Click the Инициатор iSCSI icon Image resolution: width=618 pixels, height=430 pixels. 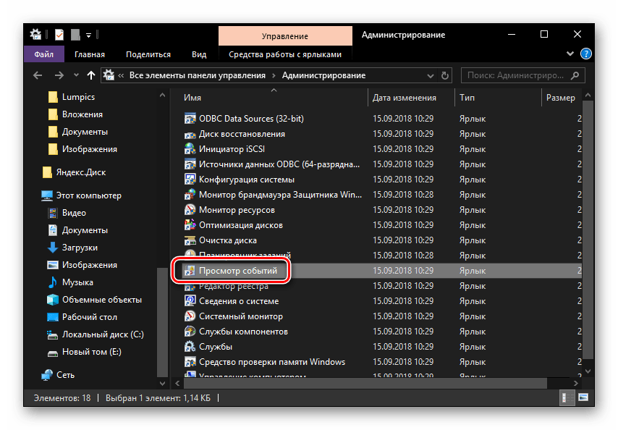(x=190, y=149)
